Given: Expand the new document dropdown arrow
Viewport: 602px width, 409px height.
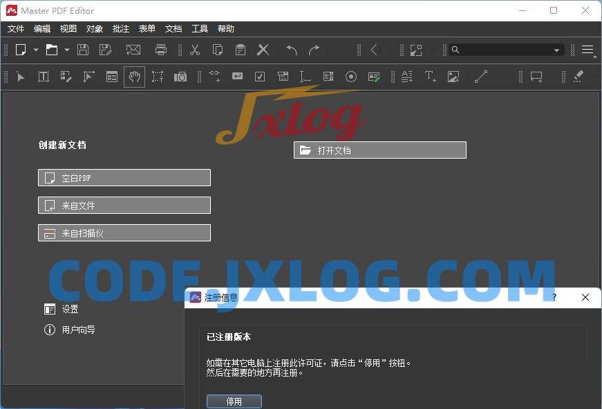Looking at the screenshot, I should point(35,50).
